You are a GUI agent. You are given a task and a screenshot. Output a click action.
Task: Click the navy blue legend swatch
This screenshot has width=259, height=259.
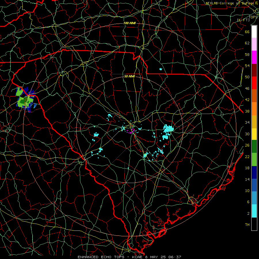pyautogui.click(x=254, y=172)
